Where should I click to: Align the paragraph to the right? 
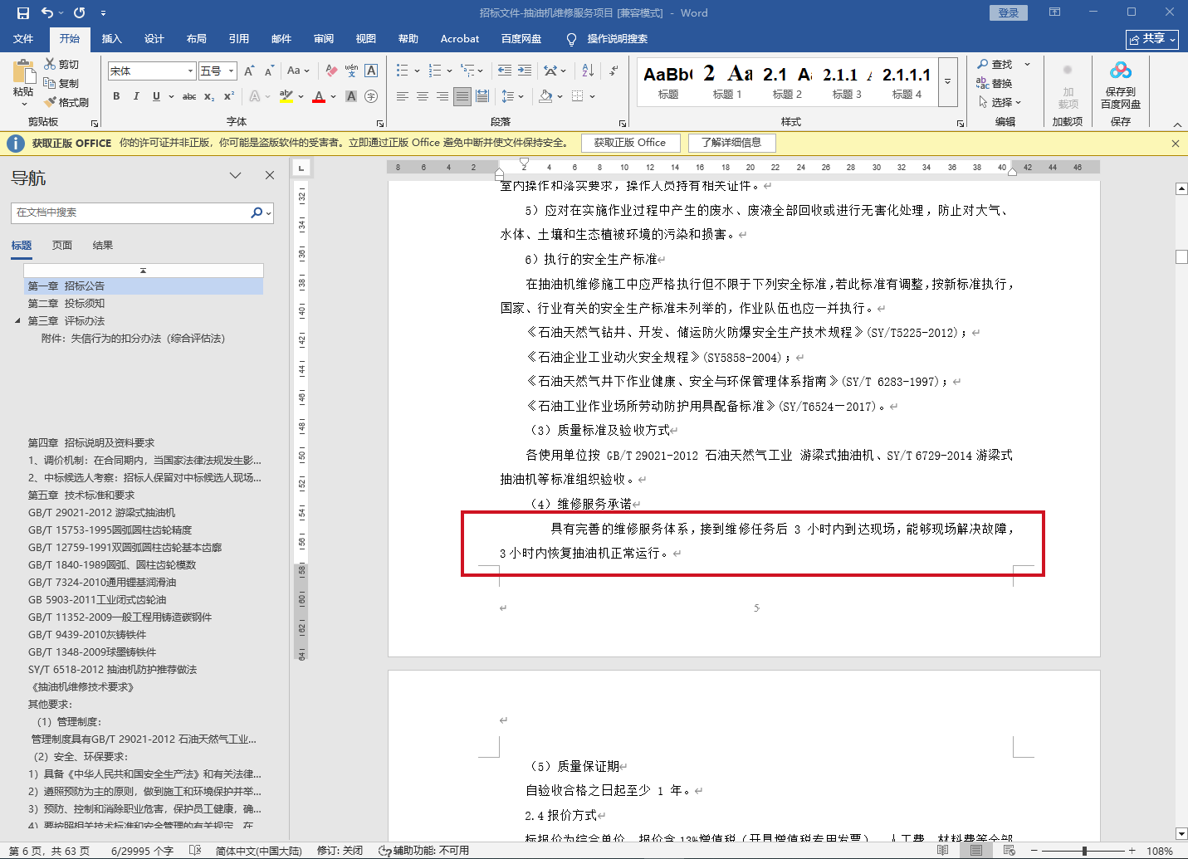(442, 96)
